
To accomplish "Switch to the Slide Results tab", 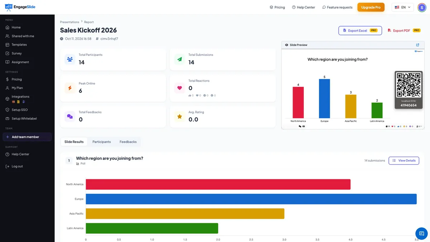I will 74,142.
